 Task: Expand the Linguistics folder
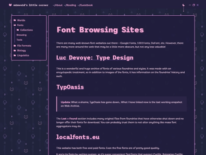(x=23, y=55)
